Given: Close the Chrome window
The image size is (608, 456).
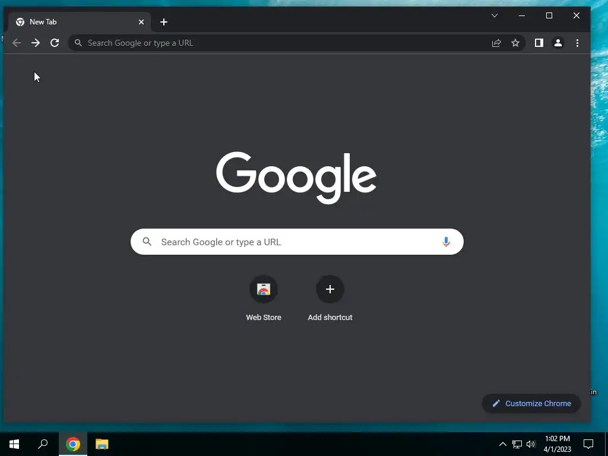Looking at the screenshot, I should (x=577, y=15).
